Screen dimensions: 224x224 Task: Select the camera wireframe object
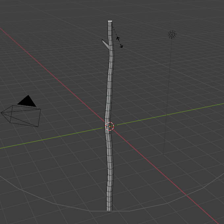(x=21, y=111)
